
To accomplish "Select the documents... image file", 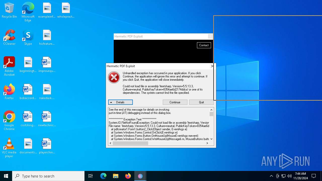I will [28, 146].
